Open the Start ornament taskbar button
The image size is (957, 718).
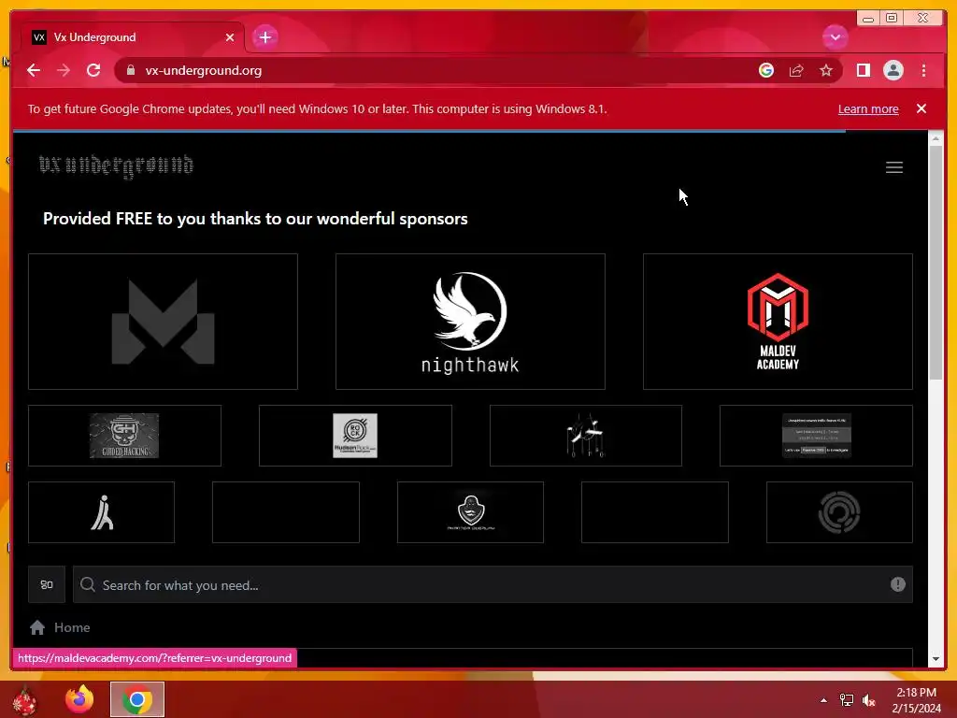25,700
